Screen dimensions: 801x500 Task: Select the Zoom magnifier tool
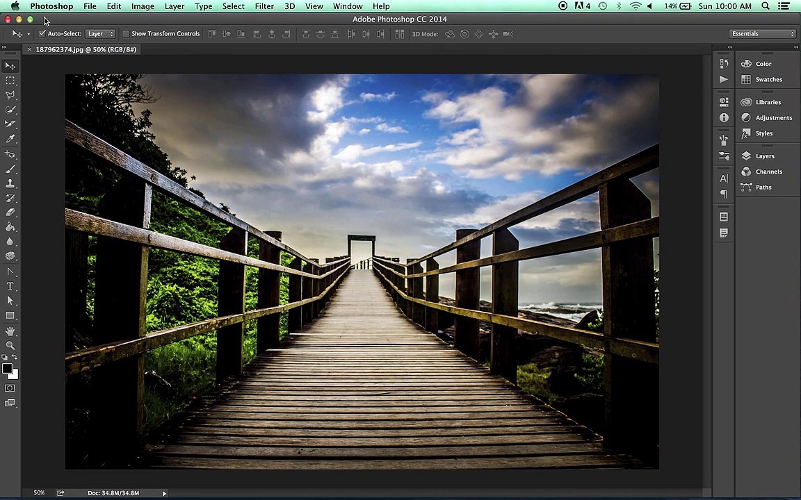click(x=10, y=345)
